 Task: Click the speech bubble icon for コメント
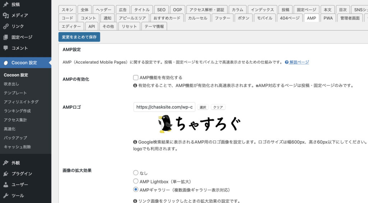6,48
